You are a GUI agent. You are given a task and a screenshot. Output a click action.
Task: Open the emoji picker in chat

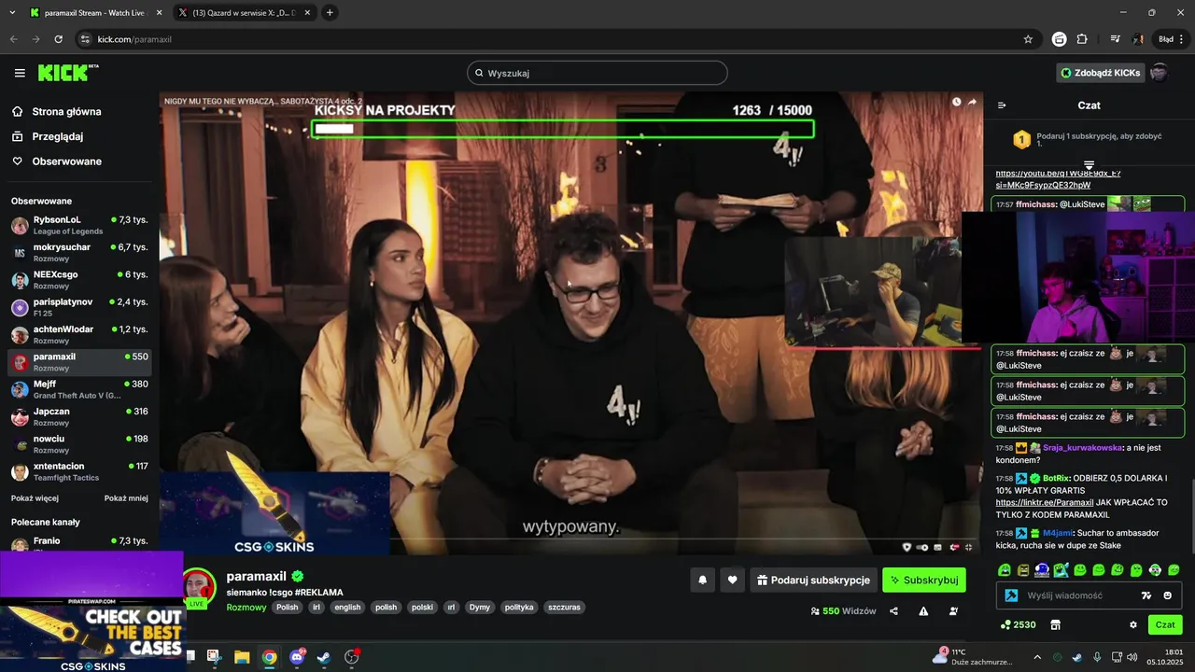click(x=1167, y=595)
